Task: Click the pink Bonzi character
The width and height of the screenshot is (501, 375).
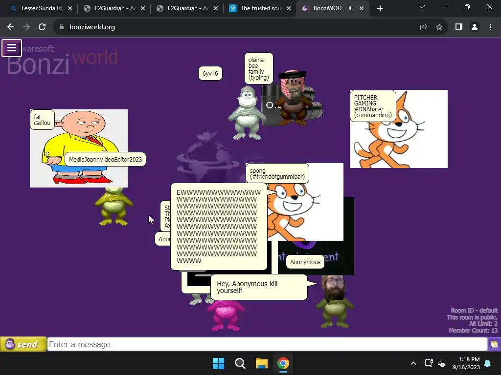Action: point(225,315)
